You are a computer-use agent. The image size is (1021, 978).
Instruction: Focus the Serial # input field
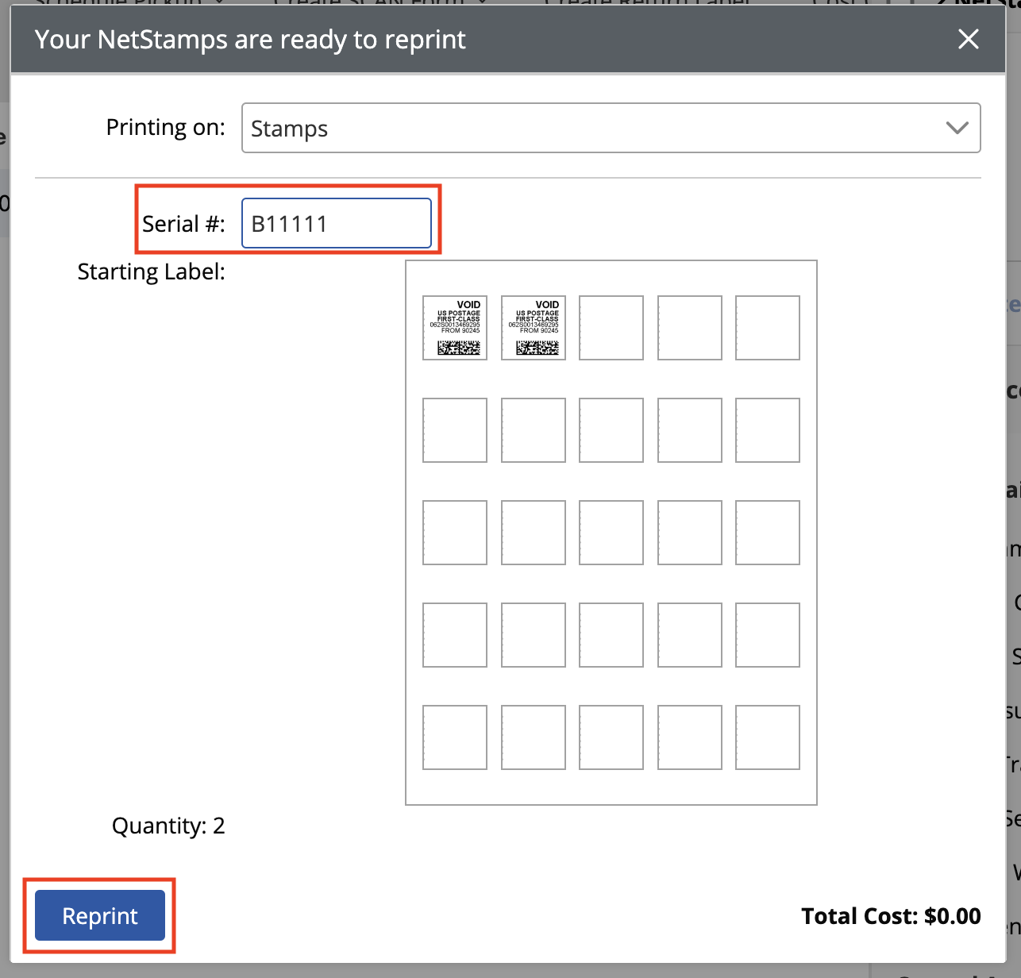pos(337,223)
